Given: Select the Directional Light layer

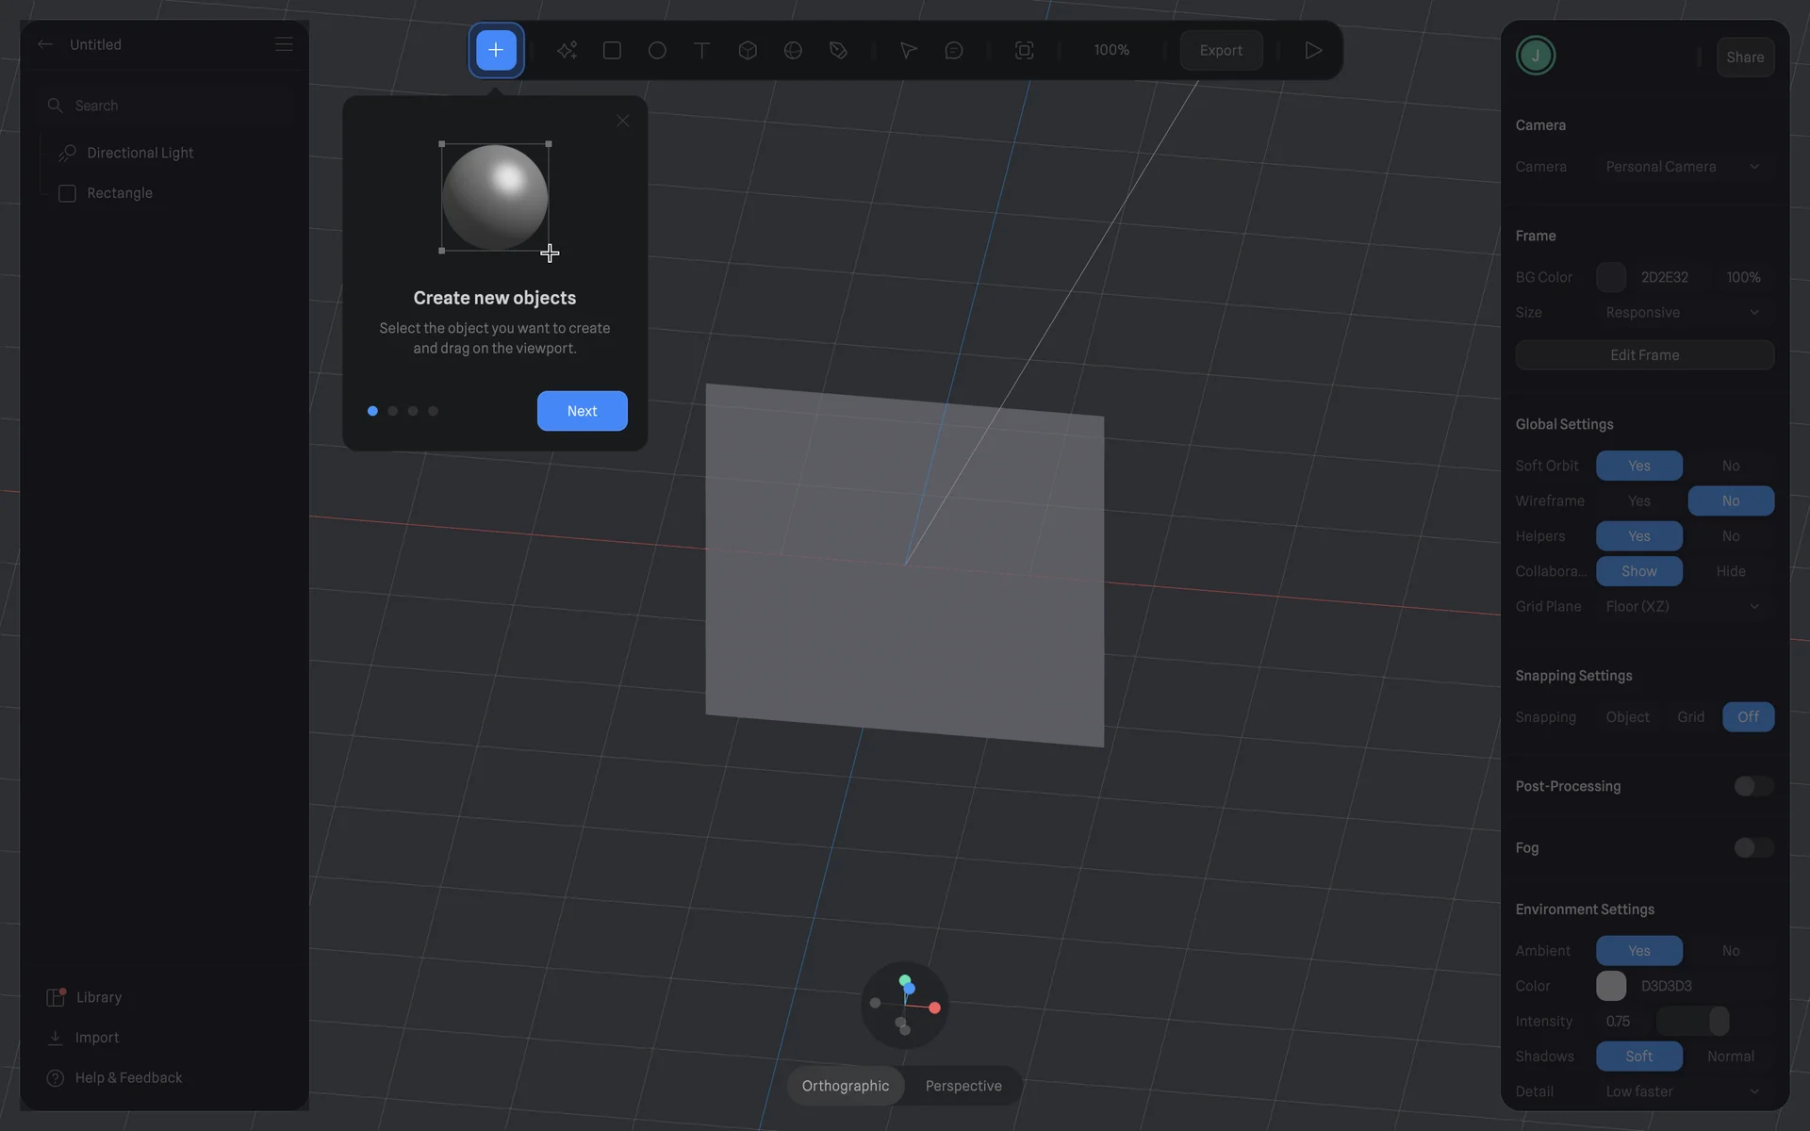Looking at the screenshot, I should coord(140,153).
